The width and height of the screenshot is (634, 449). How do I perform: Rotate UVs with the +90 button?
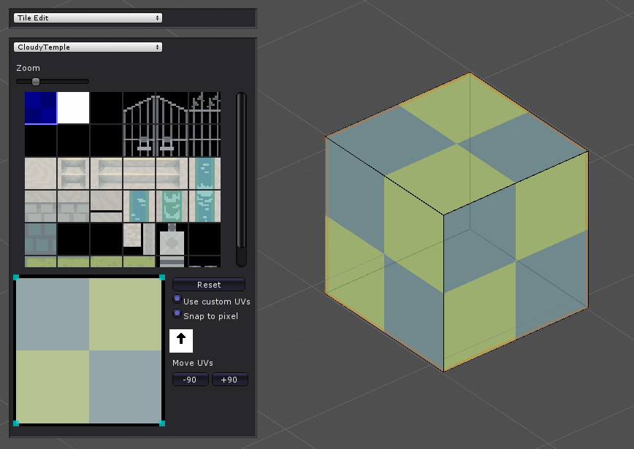229,380
